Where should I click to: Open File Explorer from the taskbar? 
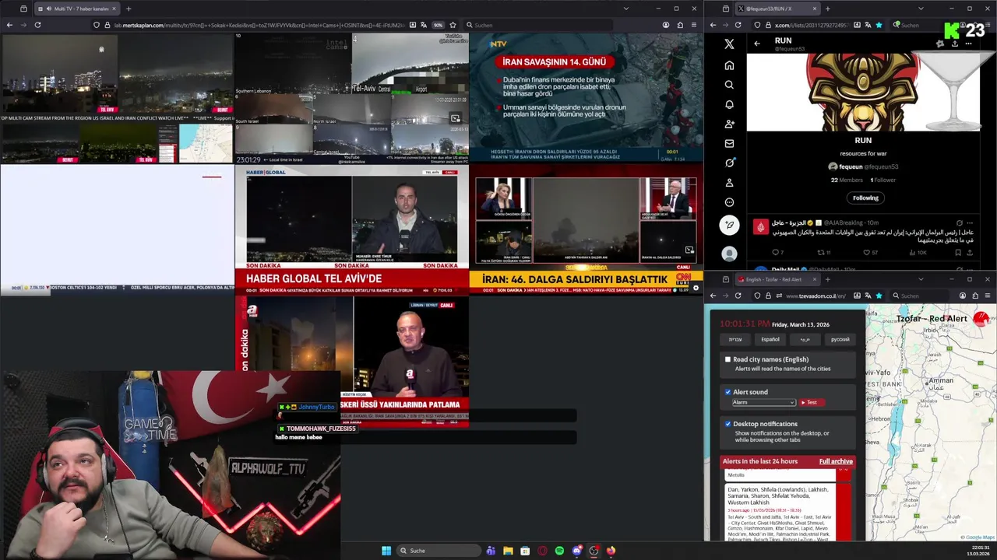508,551
